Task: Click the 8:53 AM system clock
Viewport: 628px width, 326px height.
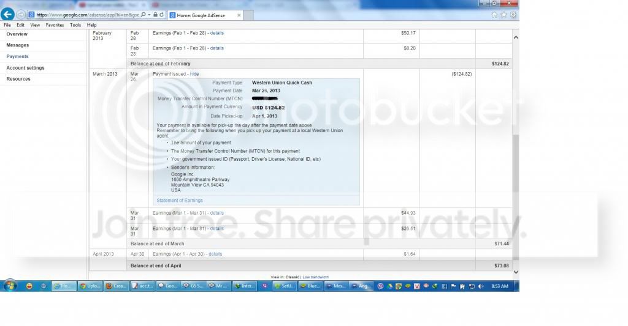Action: pyautogui.click(x=499, y=286)
